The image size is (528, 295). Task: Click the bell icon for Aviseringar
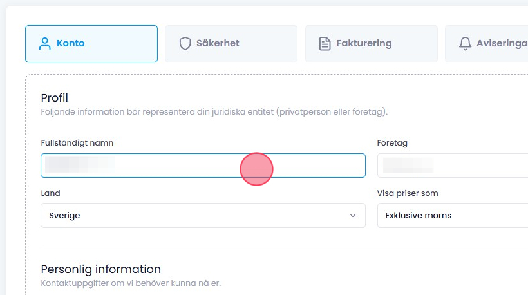click(465, 44)
